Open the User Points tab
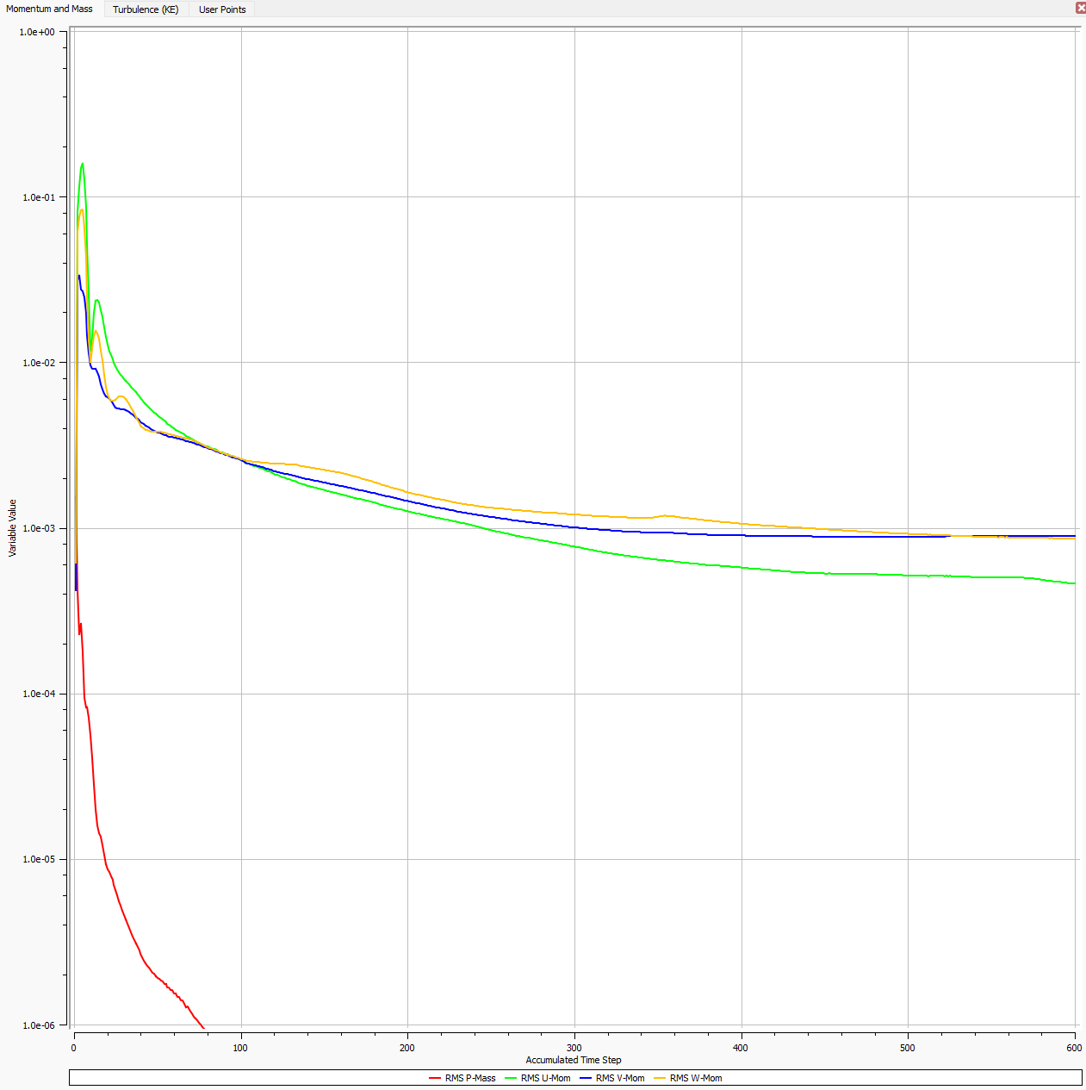This screenshot has height=1090, width=1086. (x=222, y=9)
